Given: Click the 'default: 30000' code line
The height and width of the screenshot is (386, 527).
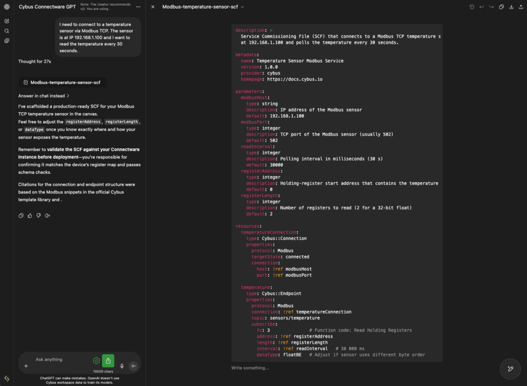Looking at the screenshot, I should pos(265,165).
